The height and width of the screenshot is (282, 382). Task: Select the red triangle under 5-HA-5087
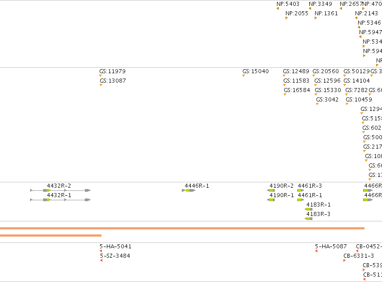tap(316, 251)
